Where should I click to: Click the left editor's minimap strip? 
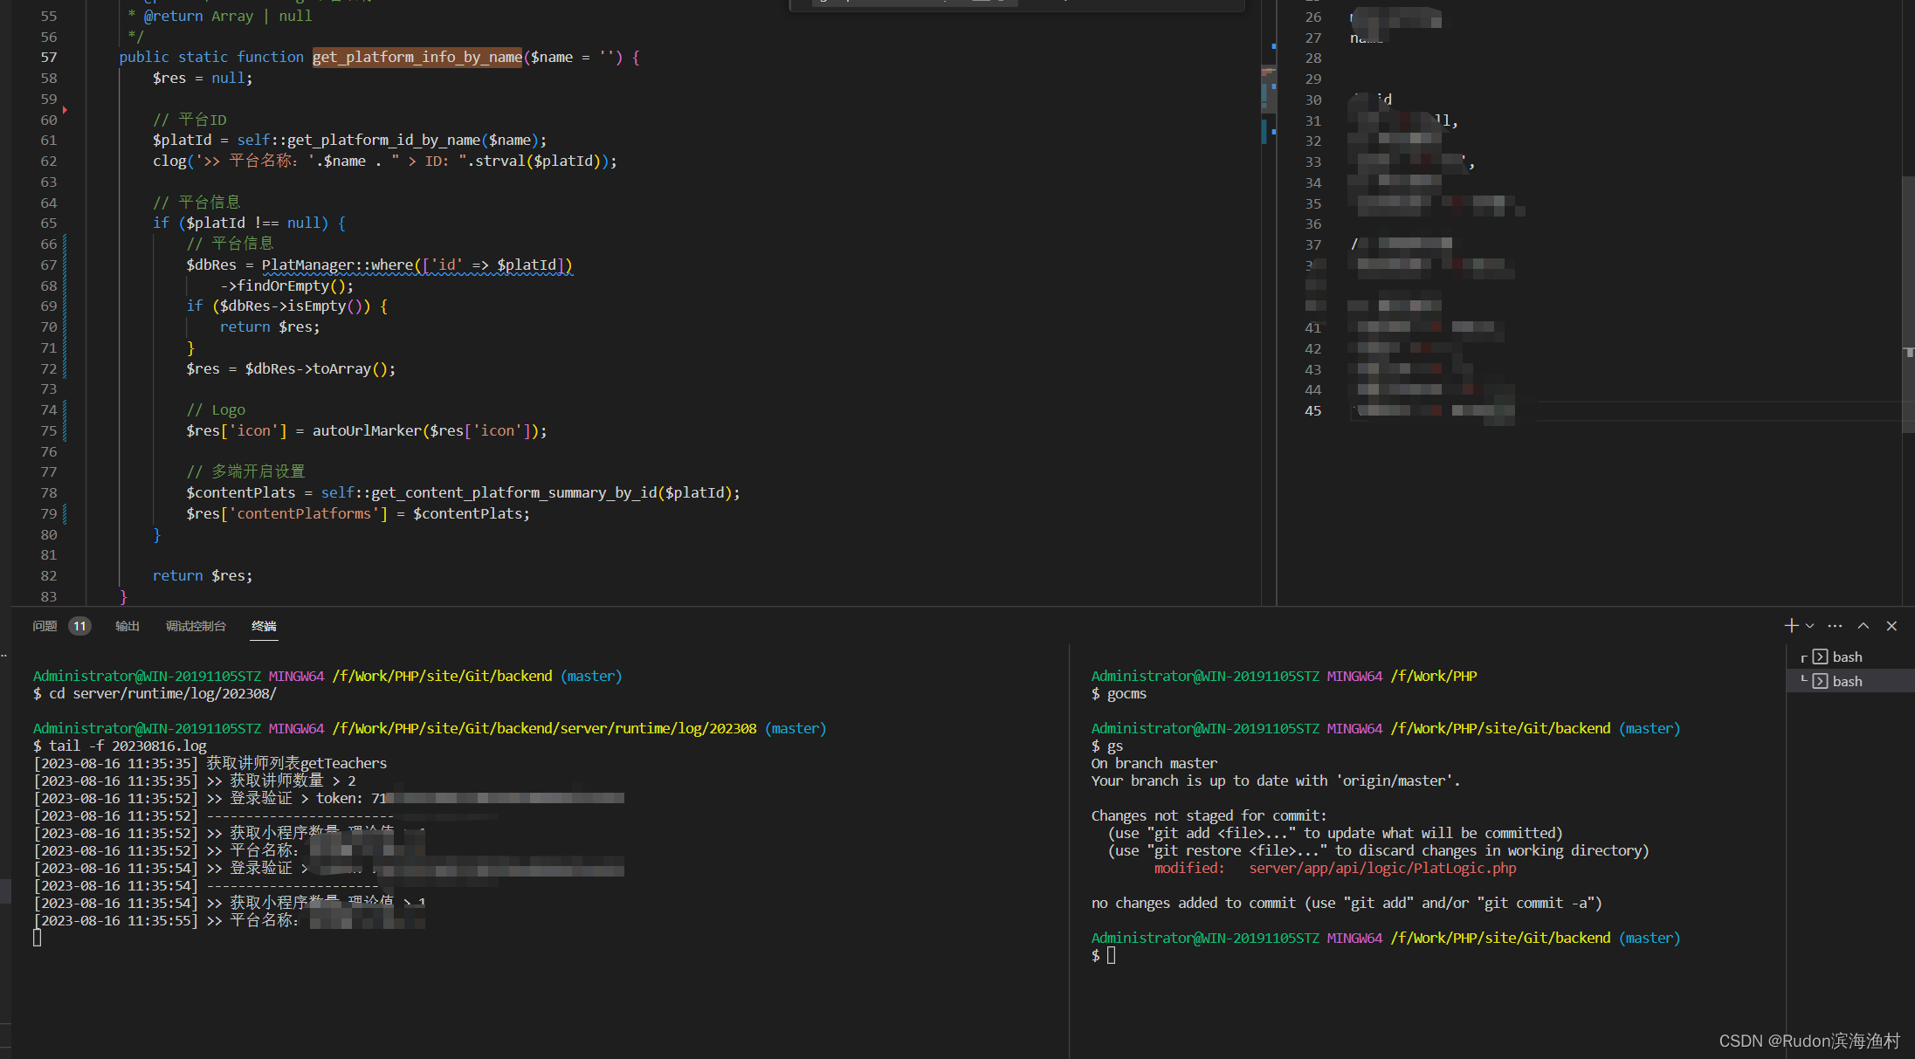pyautogui.click(x=1269, y=302)
